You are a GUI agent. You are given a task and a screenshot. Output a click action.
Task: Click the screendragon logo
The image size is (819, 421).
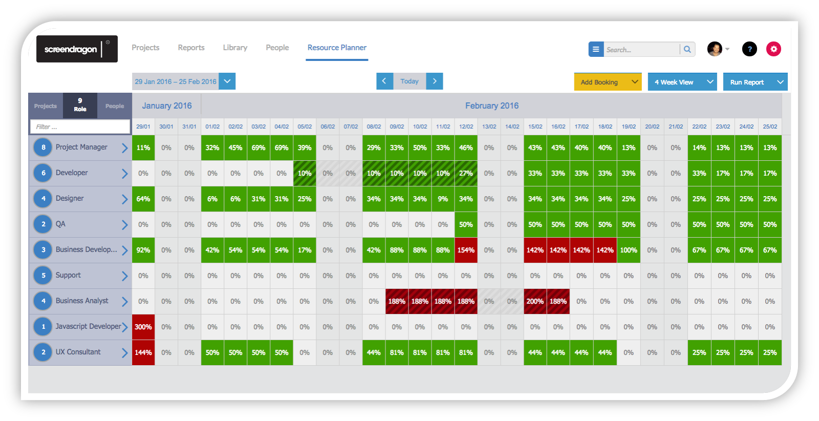tap(77, 49)
